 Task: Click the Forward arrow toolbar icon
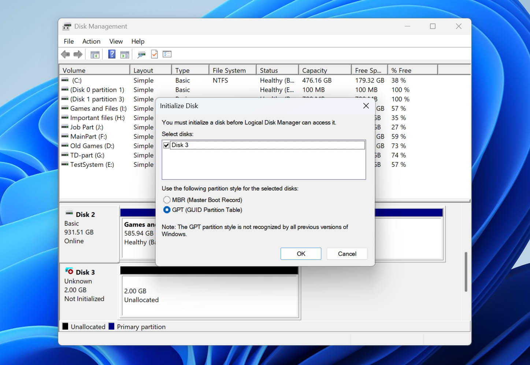(x=78, y=55)
